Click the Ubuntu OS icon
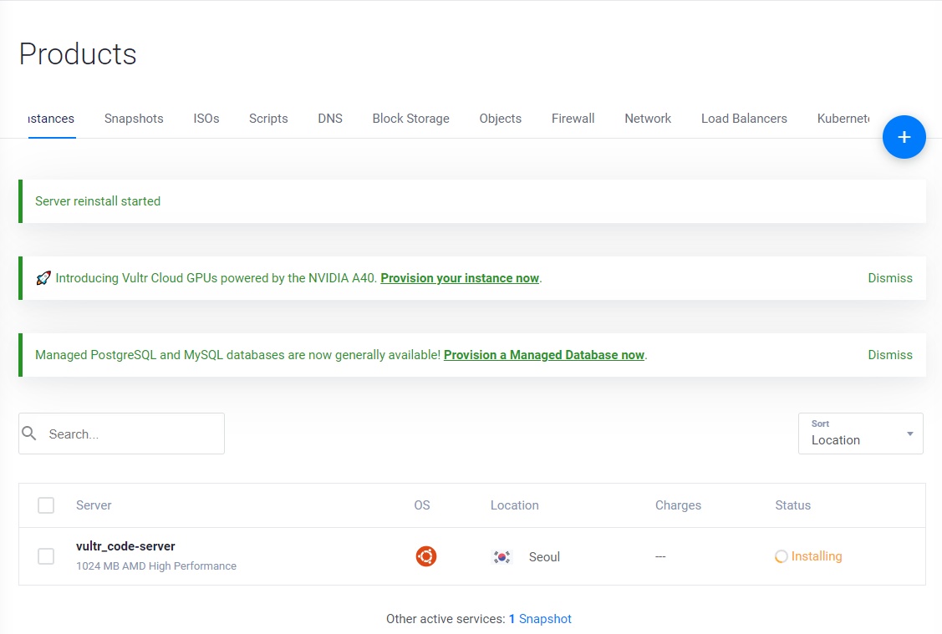Image resolution: width=942 pixels, height=634 pixels. click(426, 556)
